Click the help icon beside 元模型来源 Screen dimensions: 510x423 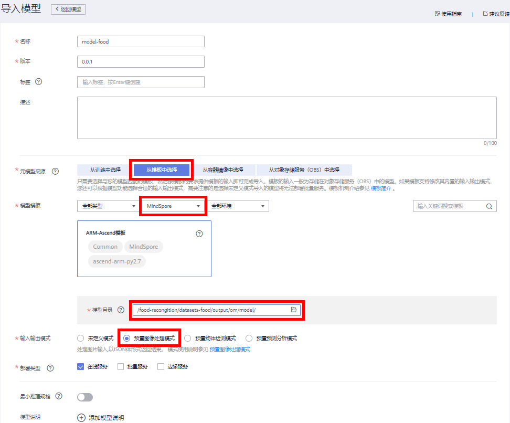point(55,171)
